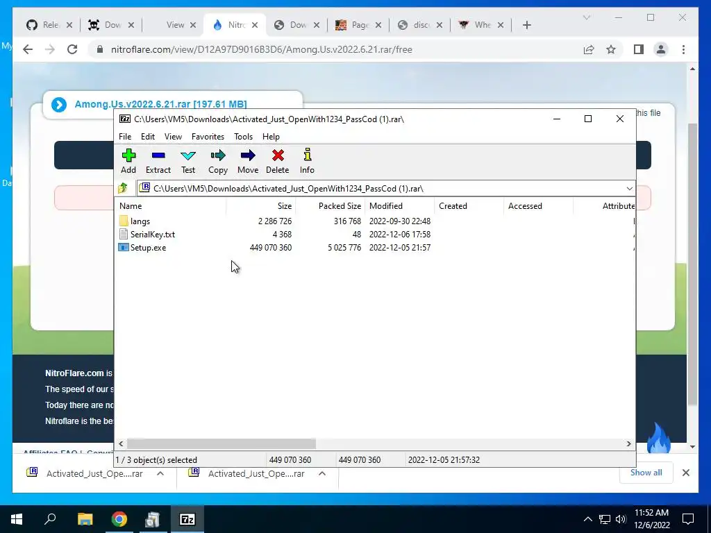Open the Windows notification center
Screen dimensions: 711x533
coord(688,519)
